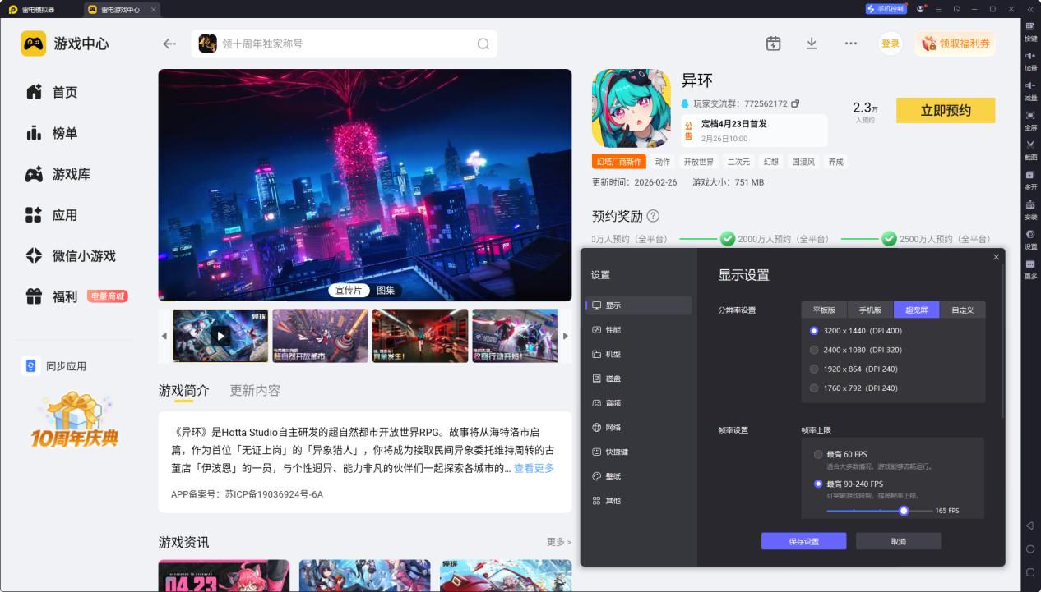Copy the player group number 772562172
The width and height of the screenshot is (1041, 592).
[x=795, y=104]
